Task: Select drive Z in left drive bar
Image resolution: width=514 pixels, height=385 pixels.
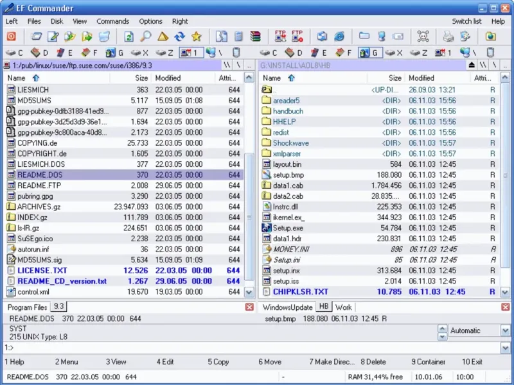Action: click(x=164, y=53)
